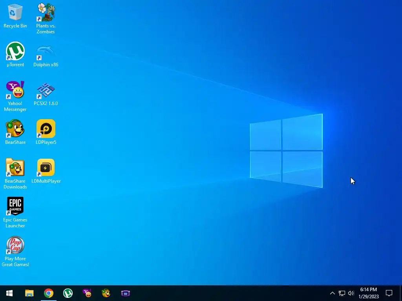The image size is (402, 301).
Task: Open the Windows Start menu
Action: pyautogui.click(x=9, y=293)
